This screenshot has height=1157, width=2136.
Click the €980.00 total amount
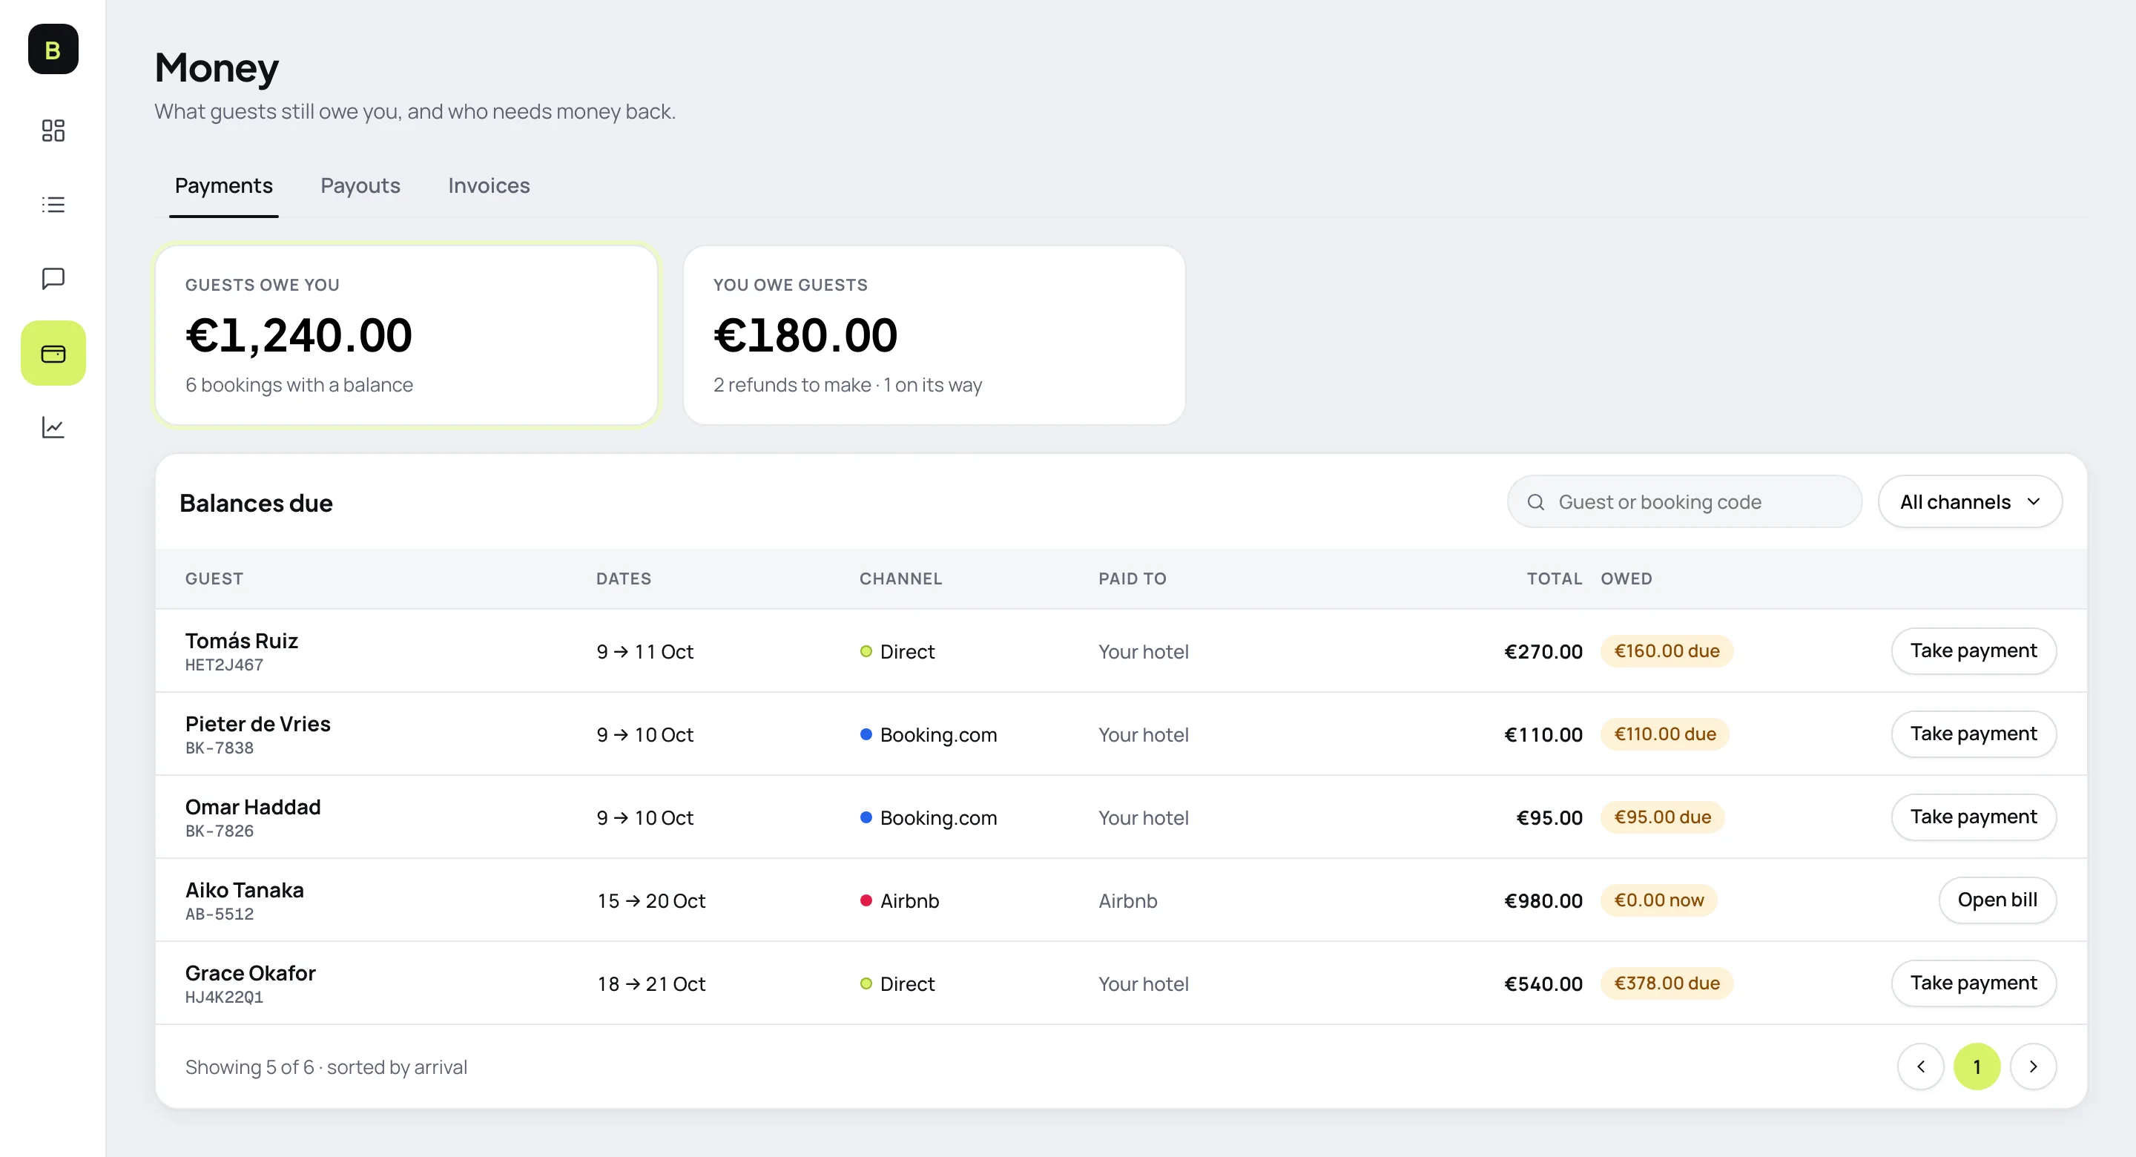[x=1543, y=900]
